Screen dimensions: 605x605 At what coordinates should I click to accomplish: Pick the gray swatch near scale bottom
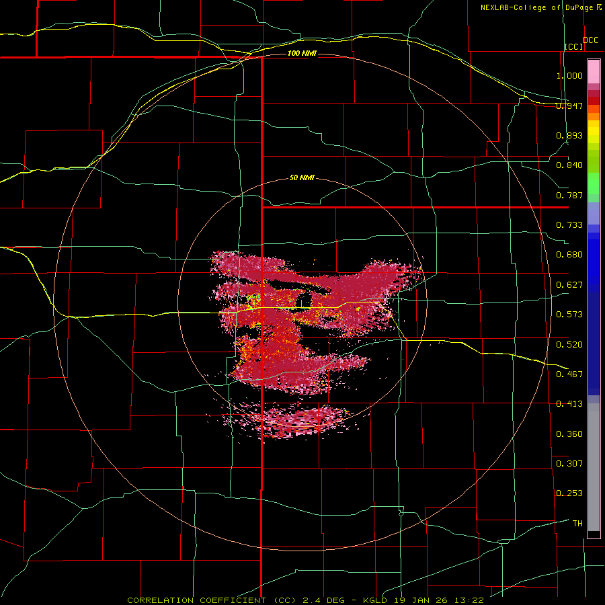point(594,471)
